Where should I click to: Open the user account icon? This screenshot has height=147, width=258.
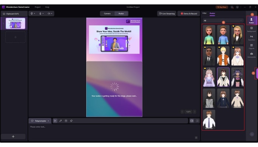232,7
